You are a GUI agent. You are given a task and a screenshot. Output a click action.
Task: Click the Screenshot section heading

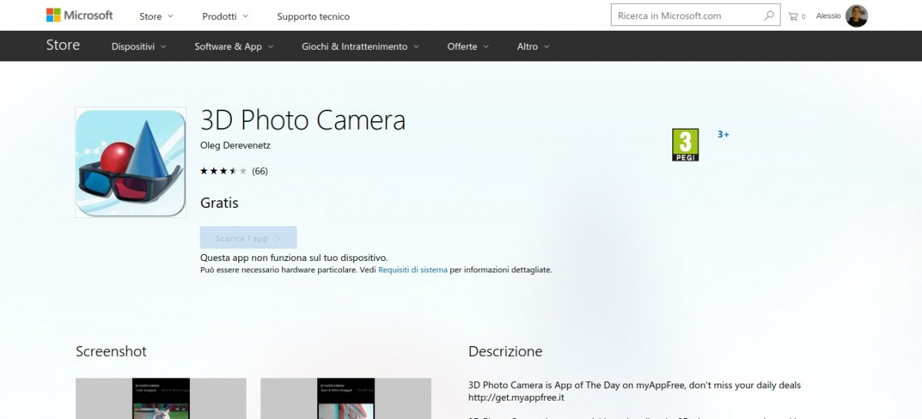111,351
